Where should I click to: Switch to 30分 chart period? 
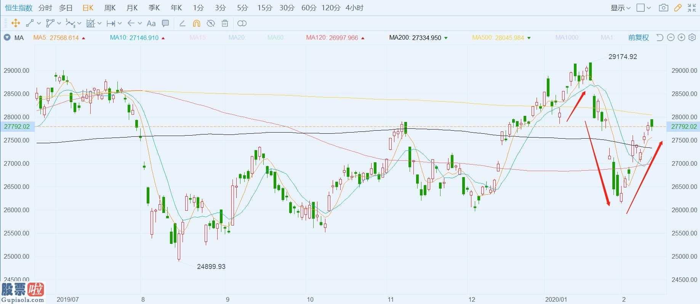pyautogui.click(x=287, y=8)
